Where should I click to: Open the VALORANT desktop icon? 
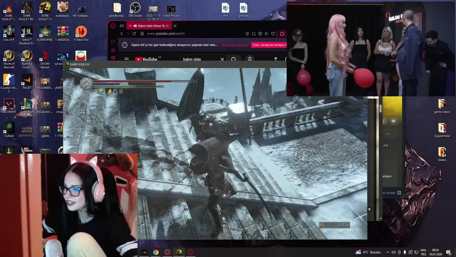(9, 106)
